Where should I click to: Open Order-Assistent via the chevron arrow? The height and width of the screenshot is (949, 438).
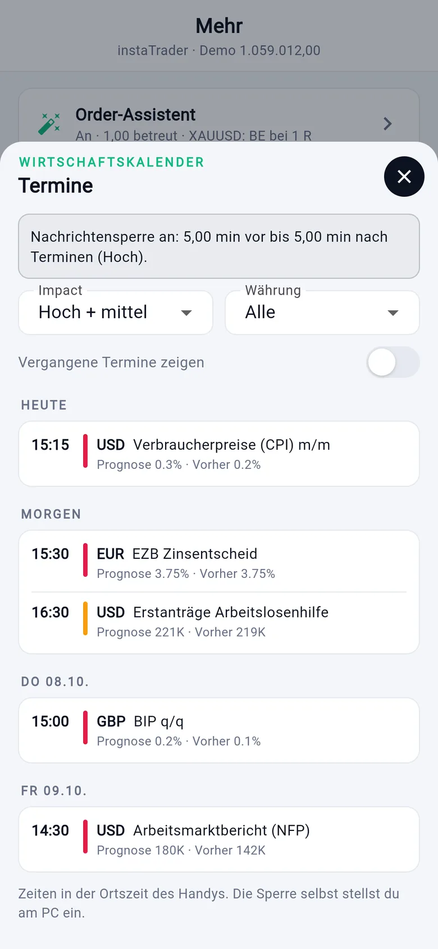387,124
